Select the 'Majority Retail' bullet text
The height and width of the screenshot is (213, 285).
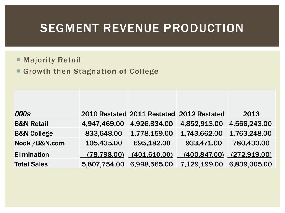(x=52, y=60)
